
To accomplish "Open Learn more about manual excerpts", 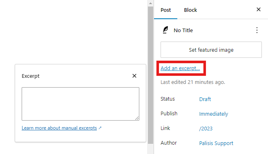I will click(x=59, y=128).
